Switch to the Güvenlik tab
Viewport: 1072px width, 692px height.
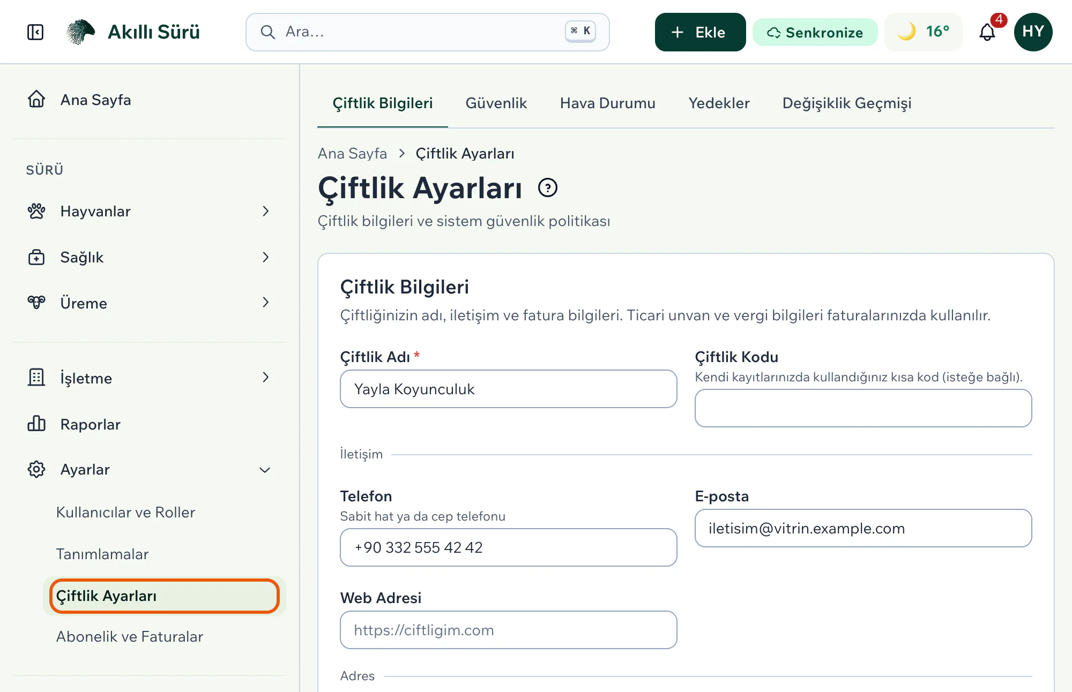pos(496,103)
